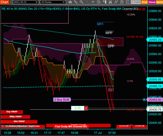Click the Tenkan Kijun Fast Cloud Lines button
163x136 pixels.
click(x=23, y=127)
